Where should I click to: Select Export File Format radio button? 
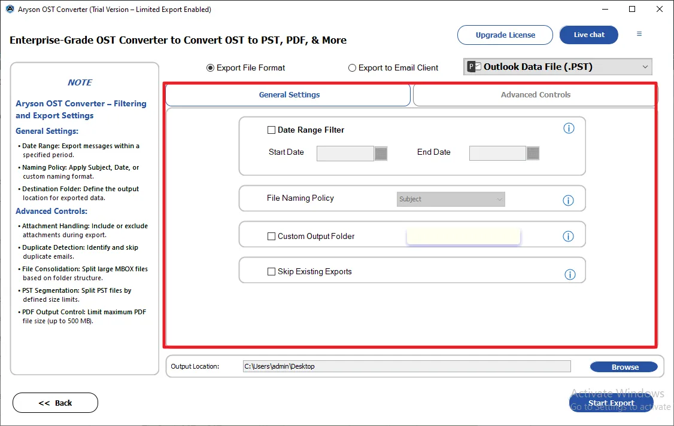210,68
